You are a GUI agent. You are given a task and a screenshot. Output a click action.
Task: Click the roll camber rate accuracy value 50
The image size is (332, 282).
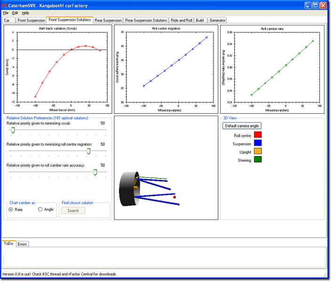pos(103,165)
